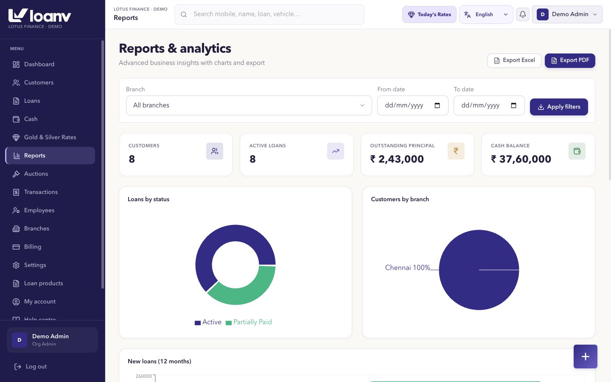Go to Billing page
The image size is (611, 382).
tap(50, 247)
